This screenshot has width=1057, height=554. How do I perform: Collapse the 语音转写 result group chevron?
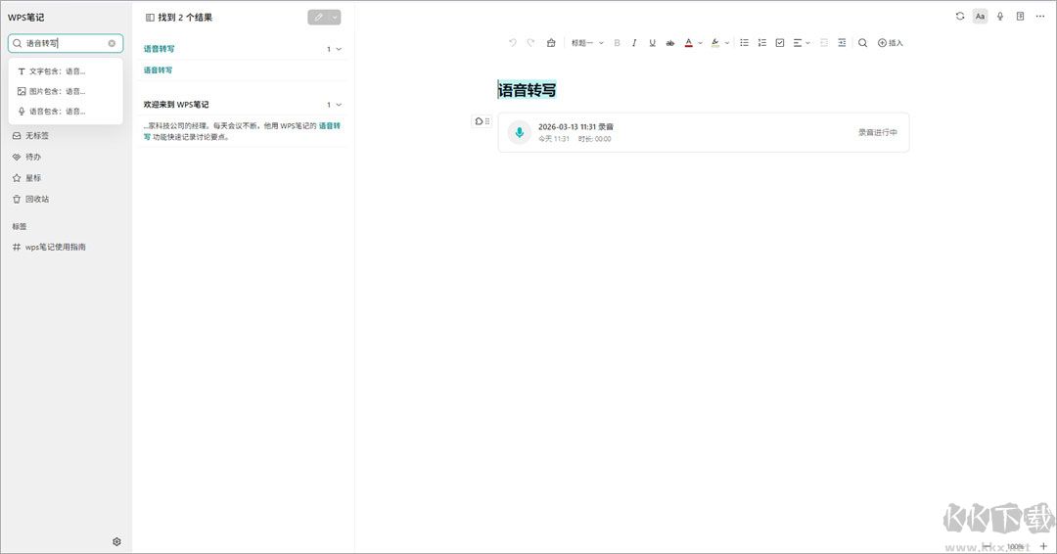(339, 49)
